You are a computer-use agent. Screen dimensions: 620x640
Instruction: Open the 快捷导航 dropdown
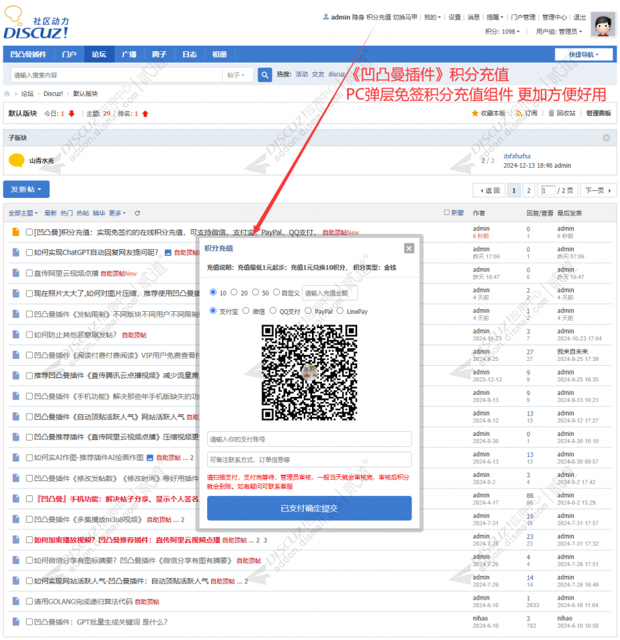tap(584, 55)
